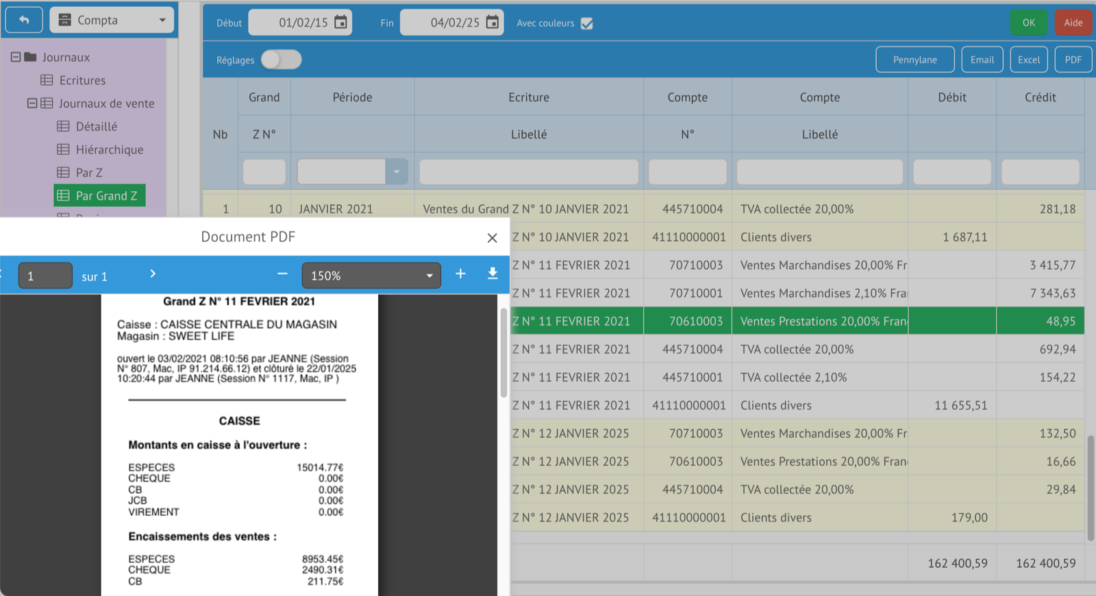Image resolution: width=1096 pixels, height=596 pixels.
Task: Expand the Période filter dropdown
Action: pyautogui.click(x=396, y=172)
